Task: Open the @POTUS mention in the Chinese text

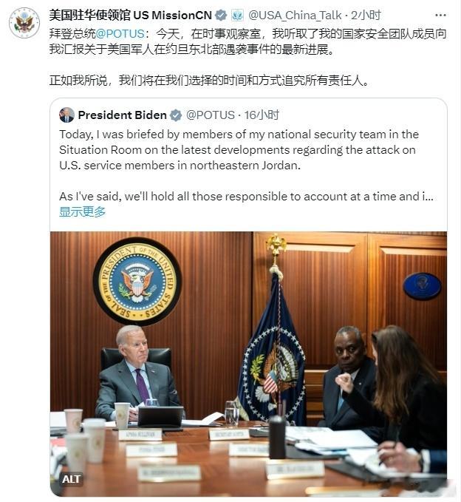Action: [120, 33]
